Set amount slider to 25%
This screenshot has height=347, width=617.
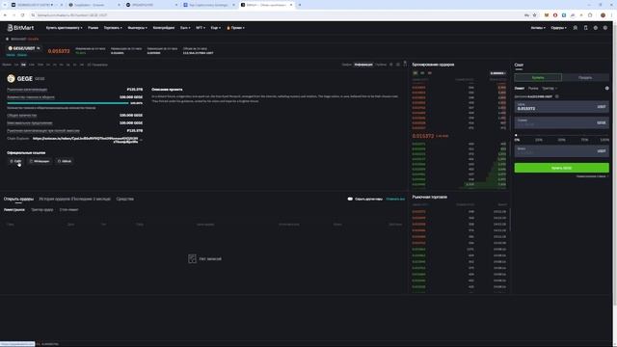pos(539,140)
